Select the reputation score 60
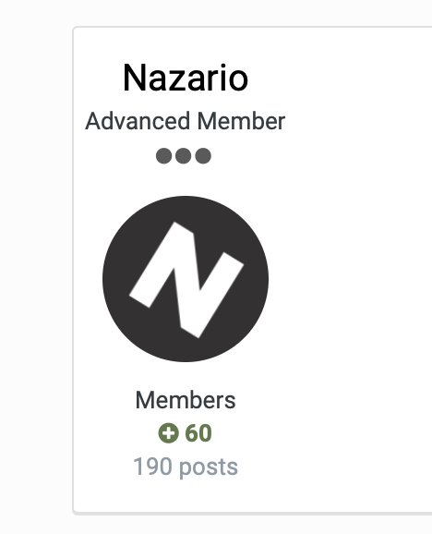The image size is (432, 534). pyautogui.click(x=198, y=433)
